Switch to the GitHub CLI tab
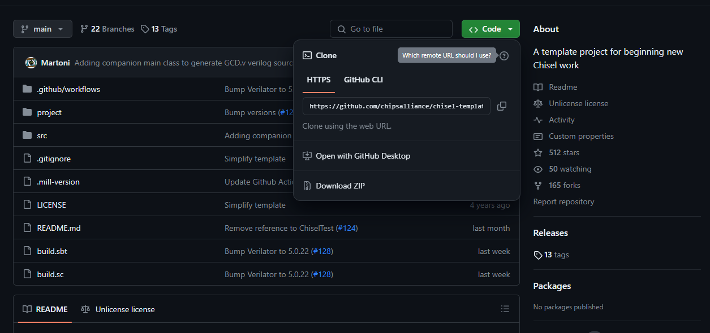Viewport: 710px width, 333px height. click(363, 80)
